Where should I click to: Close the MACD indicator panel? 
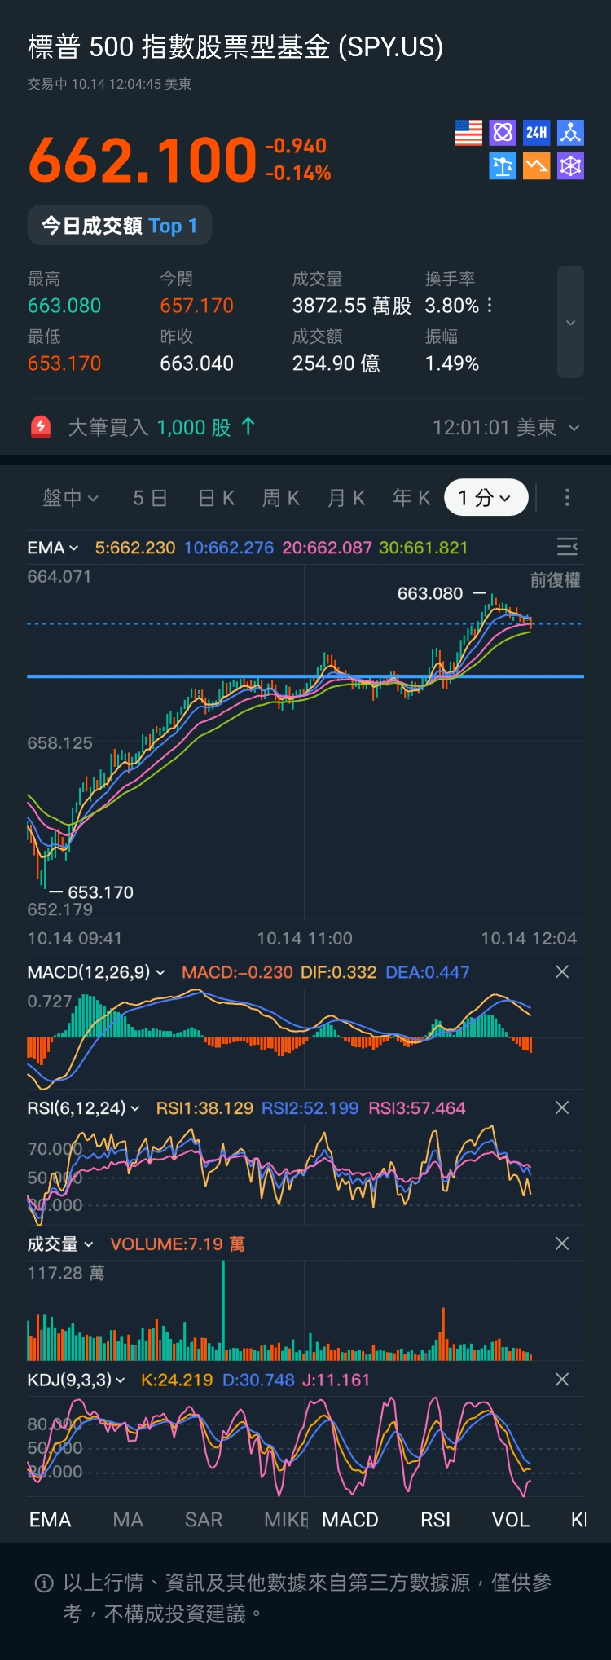tap(561, 972)
